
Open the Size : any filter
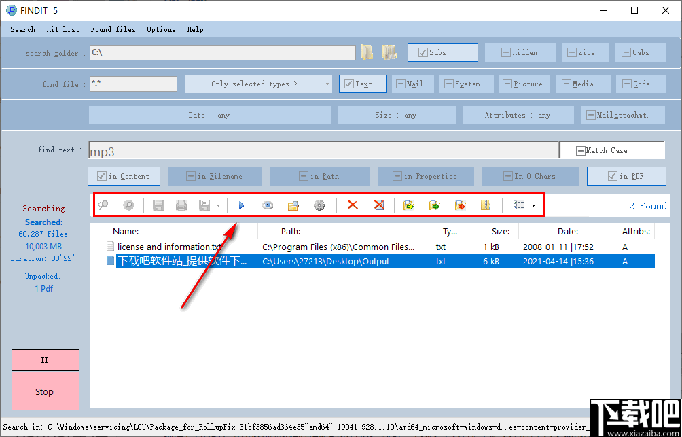[396, 116]
